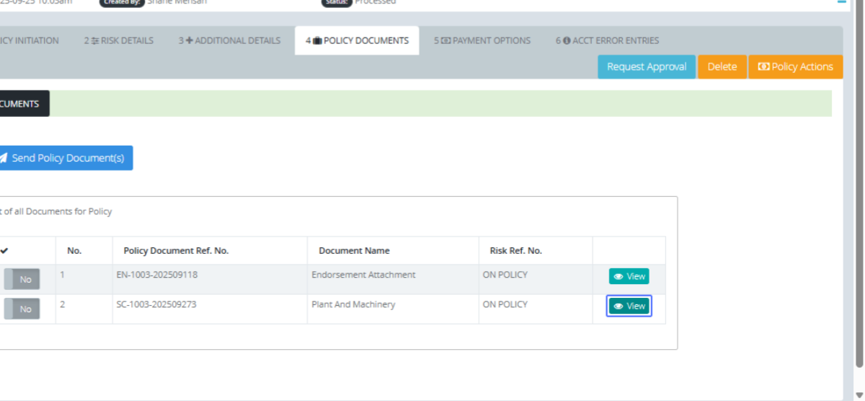The width and height of the screenshot is (865, 401).
Task: Click the Document Name column header
Action: point(354,251)
